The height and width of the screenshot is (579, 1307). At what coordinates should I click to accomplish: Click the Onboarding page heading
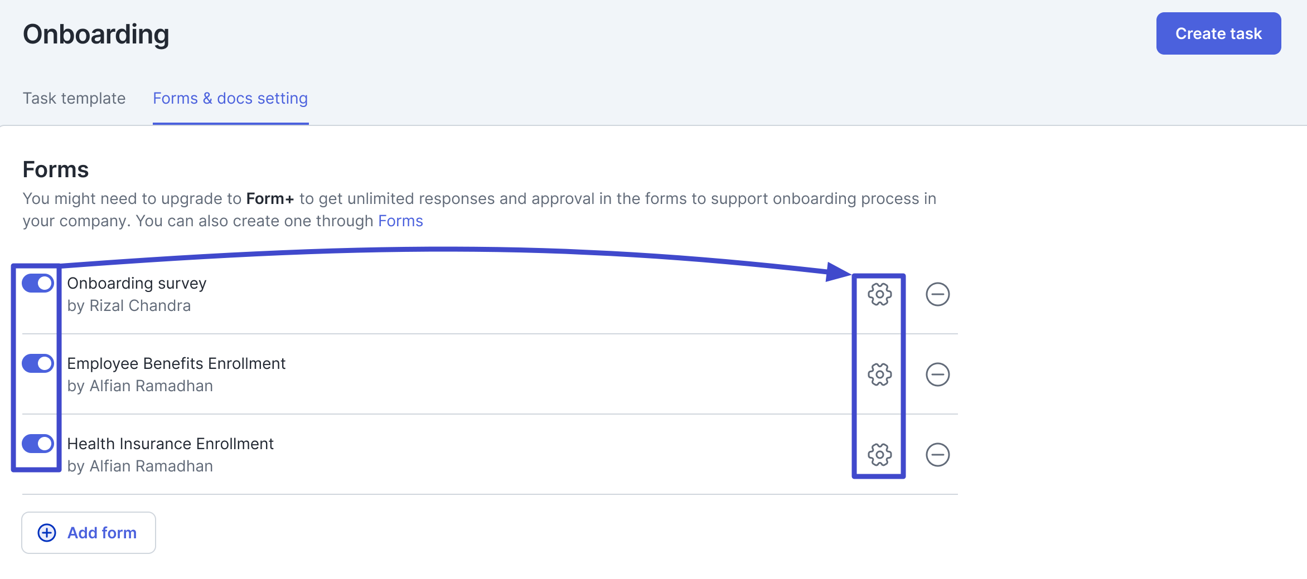(x=96, y=34)
